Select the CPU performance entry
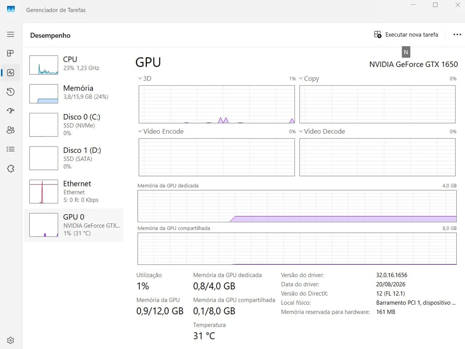The width and height of the screenshot is (465, 349). click(x=74, y=65)
